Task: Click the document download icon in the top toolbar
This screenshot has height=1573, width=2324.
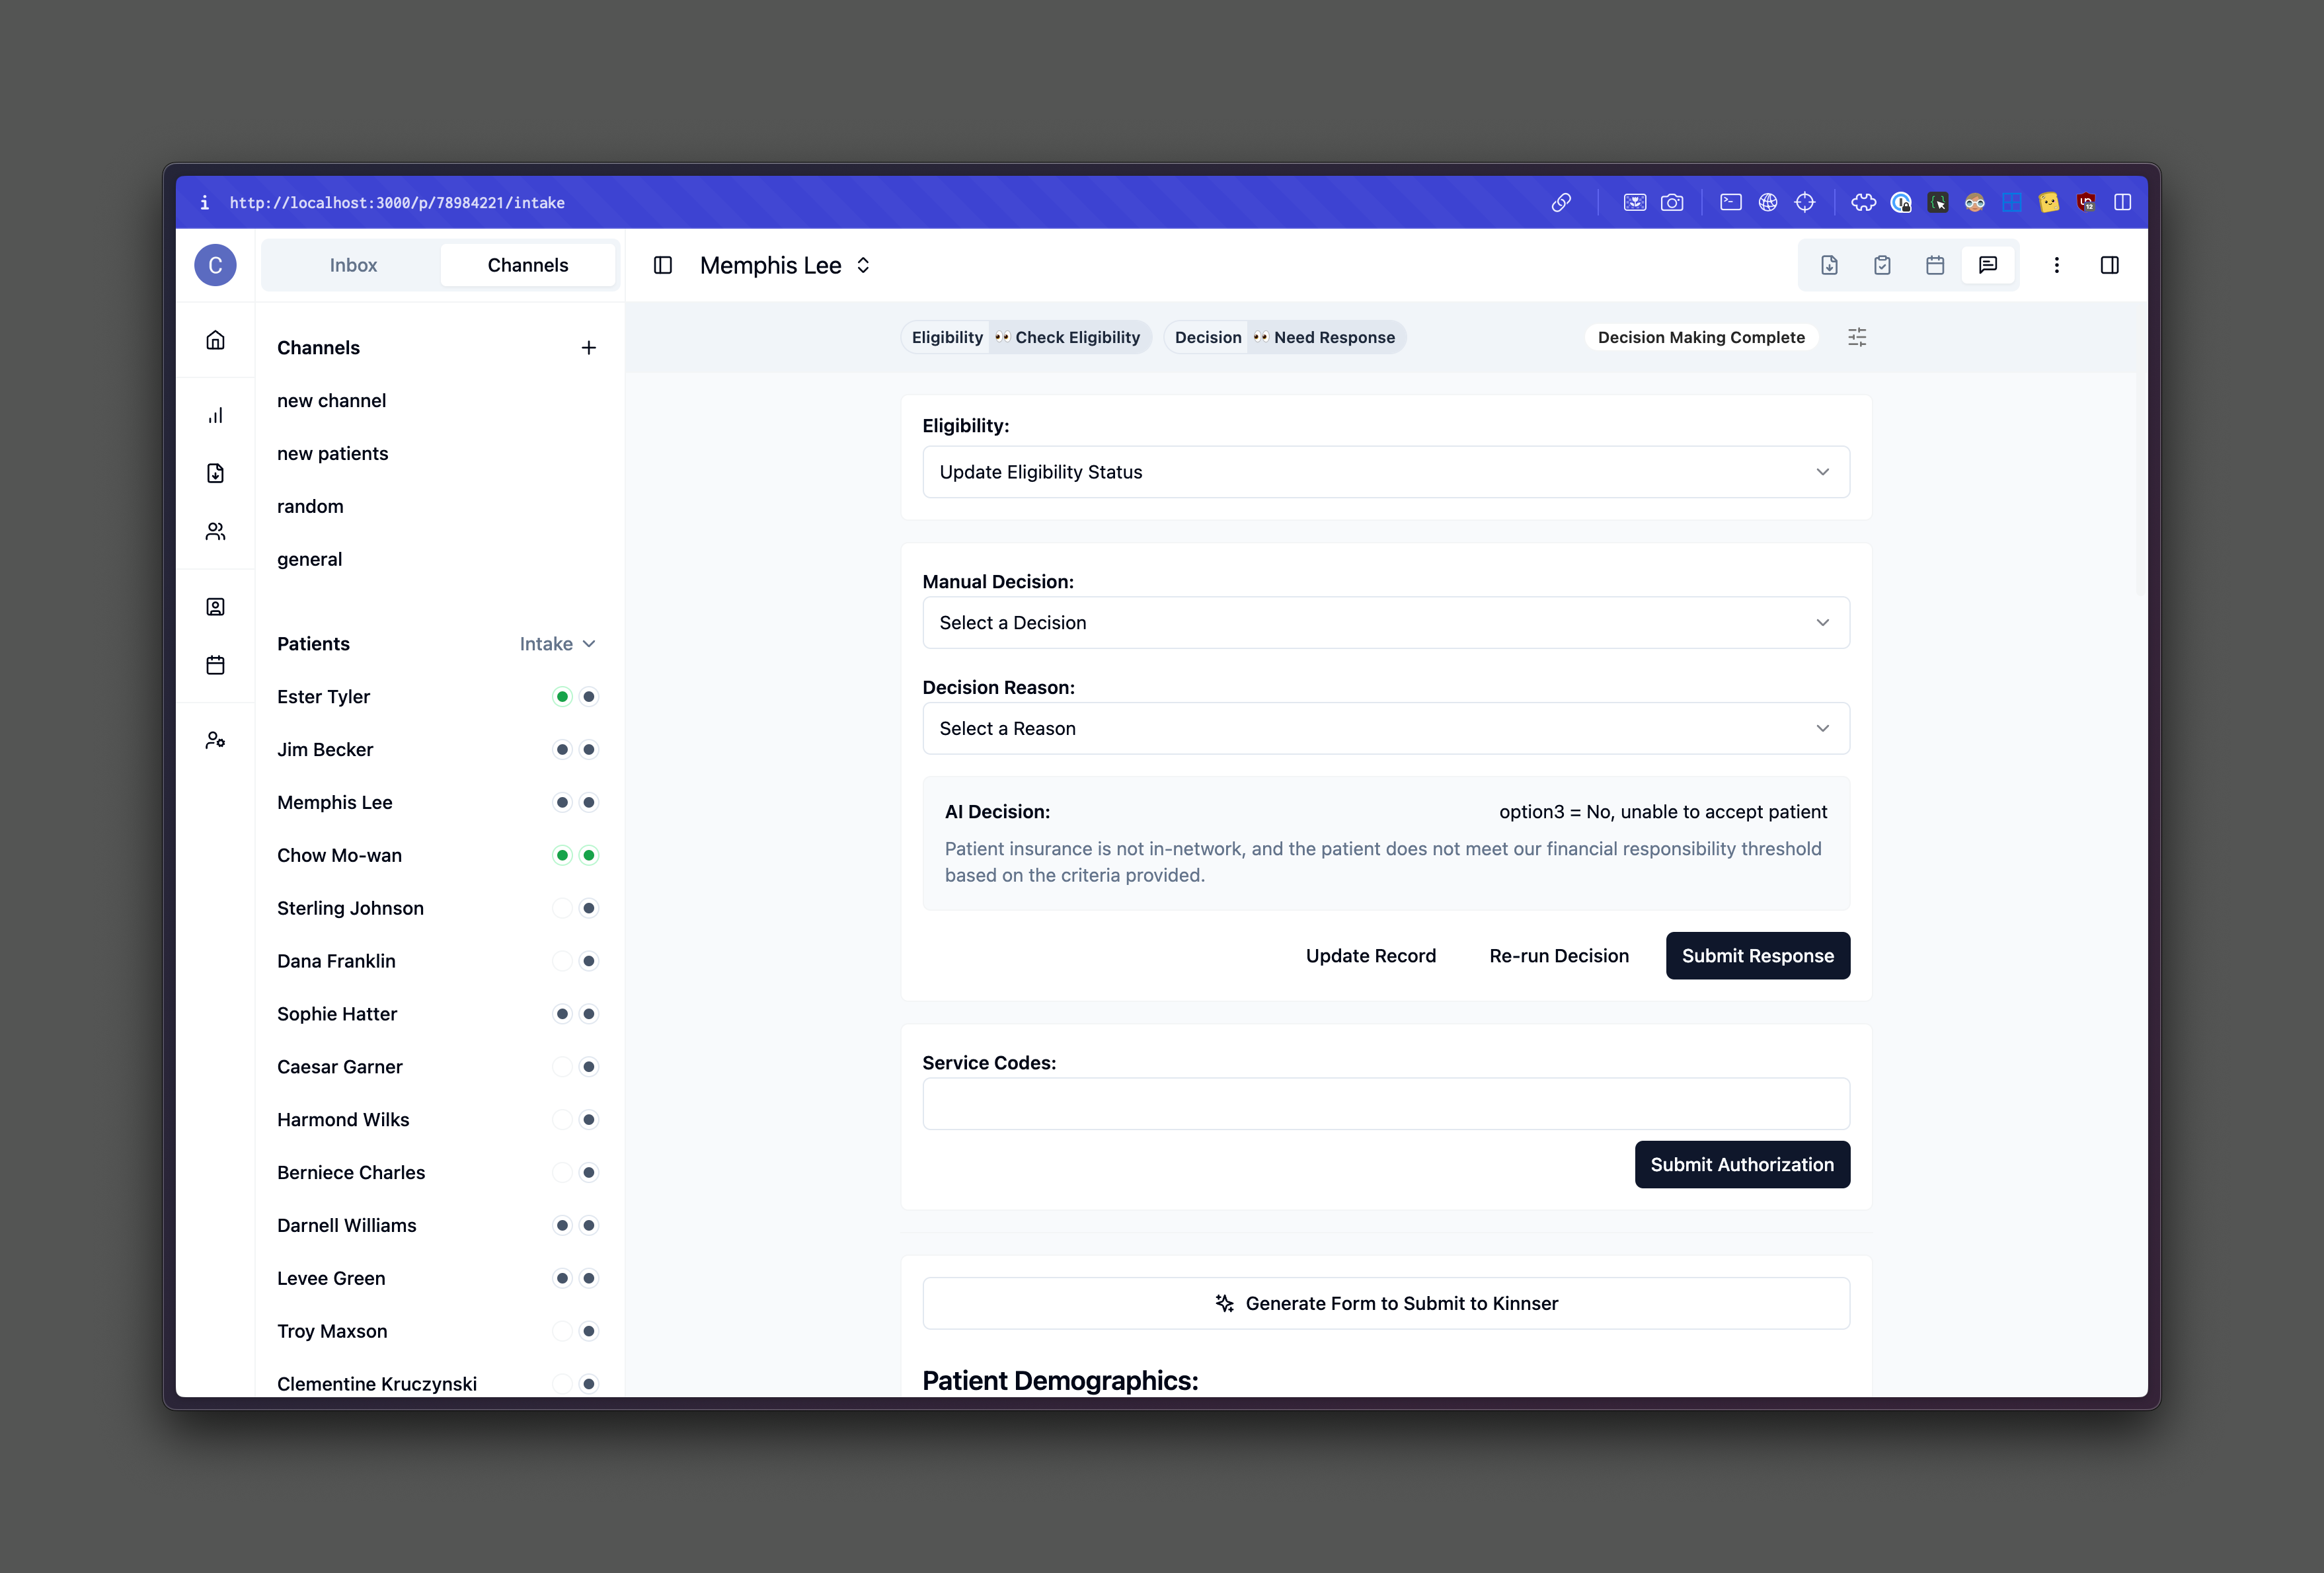Action: click(1829, 265)
